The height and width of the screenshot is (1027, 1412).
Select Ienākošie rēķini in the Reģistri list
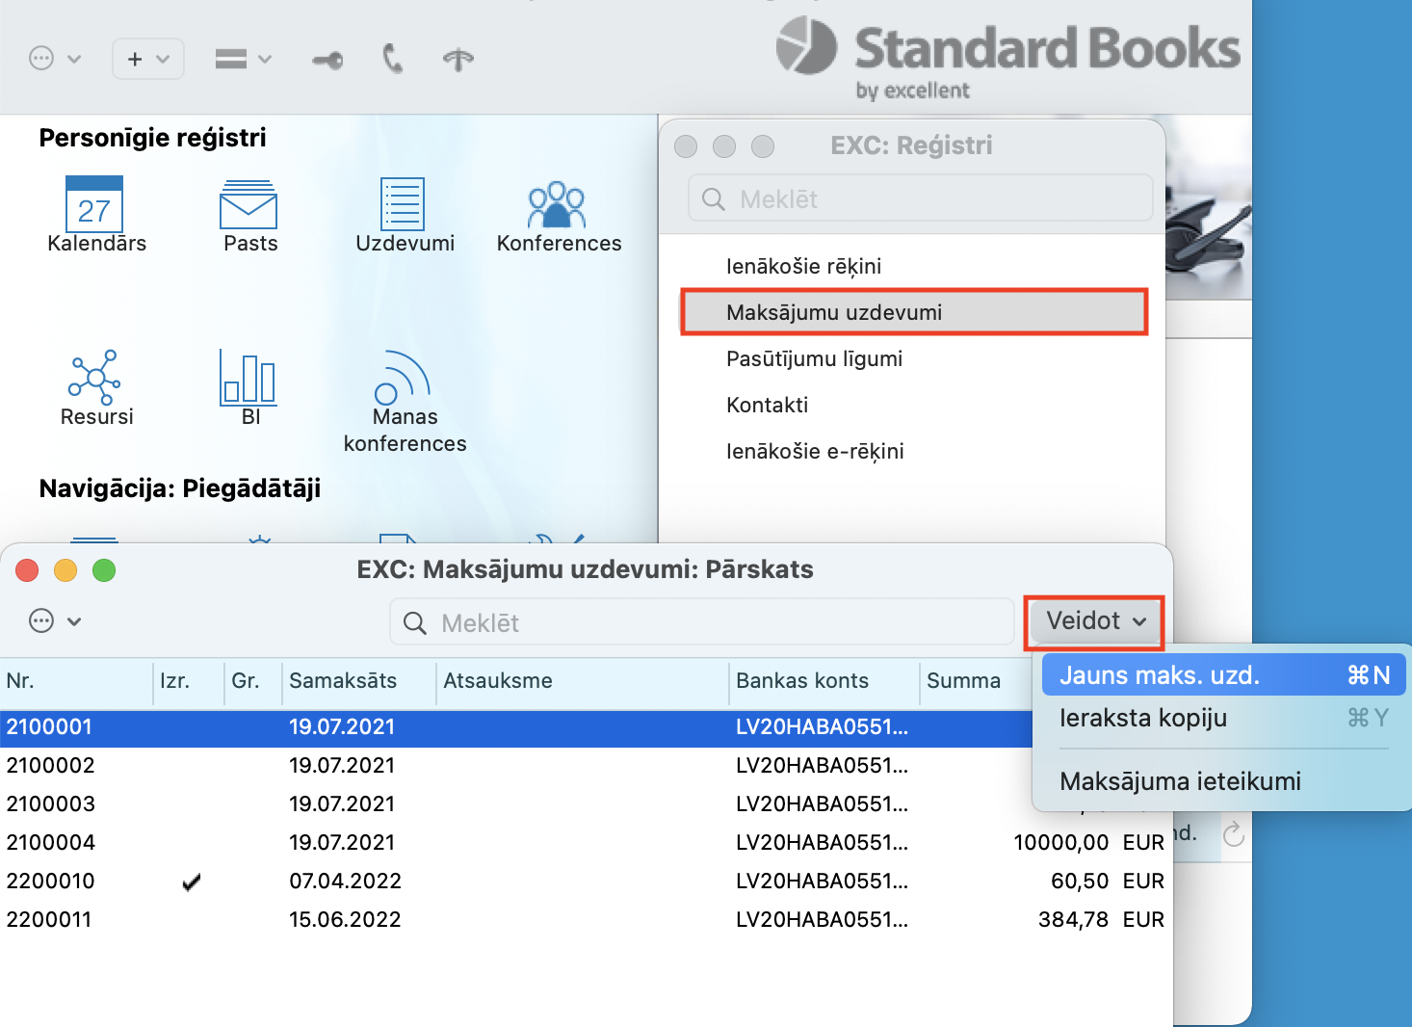coord(803,267)
